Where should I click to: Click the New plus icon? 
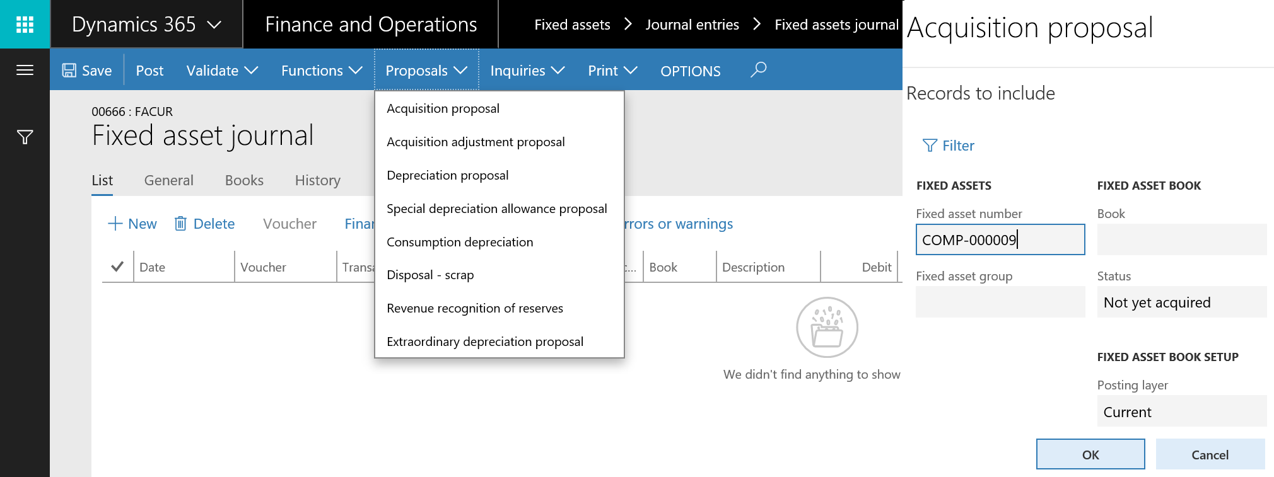click(115, 224)
